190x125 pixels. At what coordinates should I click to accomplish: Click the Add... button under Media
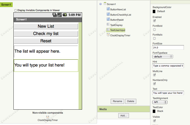point(123,115)
